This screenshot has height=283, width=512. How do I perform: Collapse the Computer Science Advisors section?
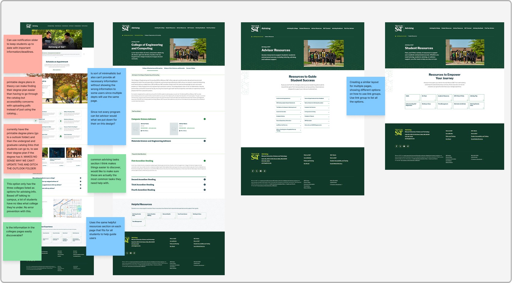click(205, 119)
